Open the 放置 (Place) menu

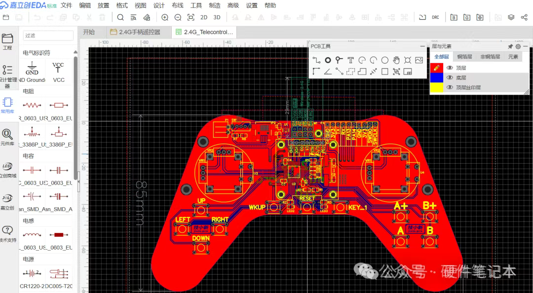tap(104, 5)
